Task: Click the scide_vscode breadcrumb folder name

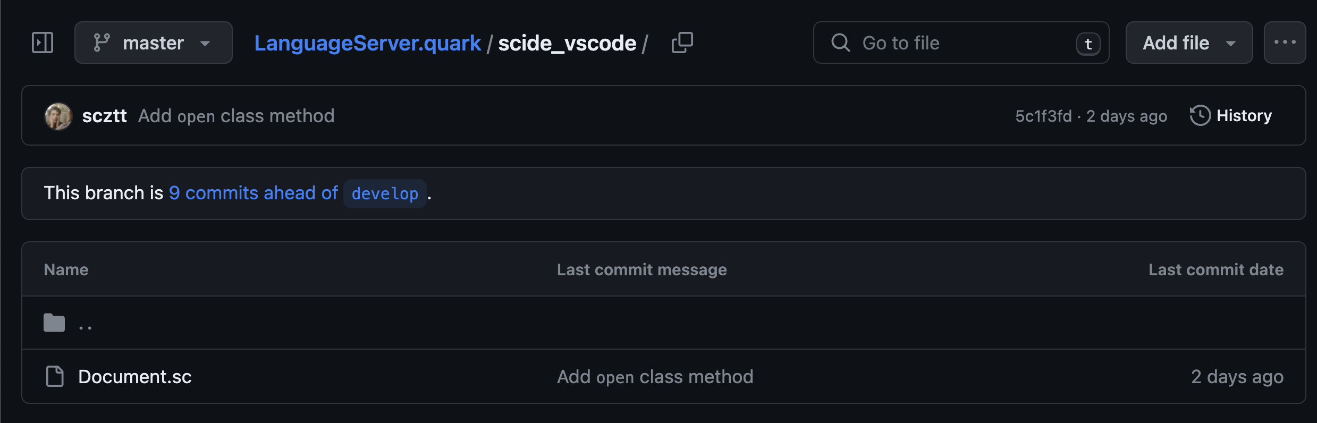Action: click(x=567, y=43)
